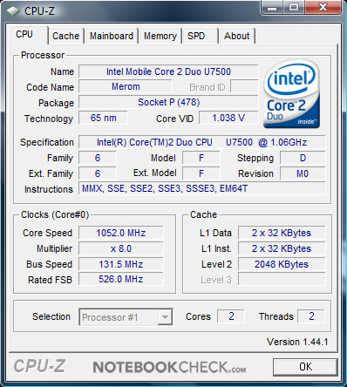Minimize the CPU-Z window
This screenshot has height=387, width=347.
(x=272, y=7)
